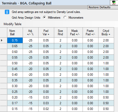Click the Pad Var cell for 0.30 ball

pos(46,86)
